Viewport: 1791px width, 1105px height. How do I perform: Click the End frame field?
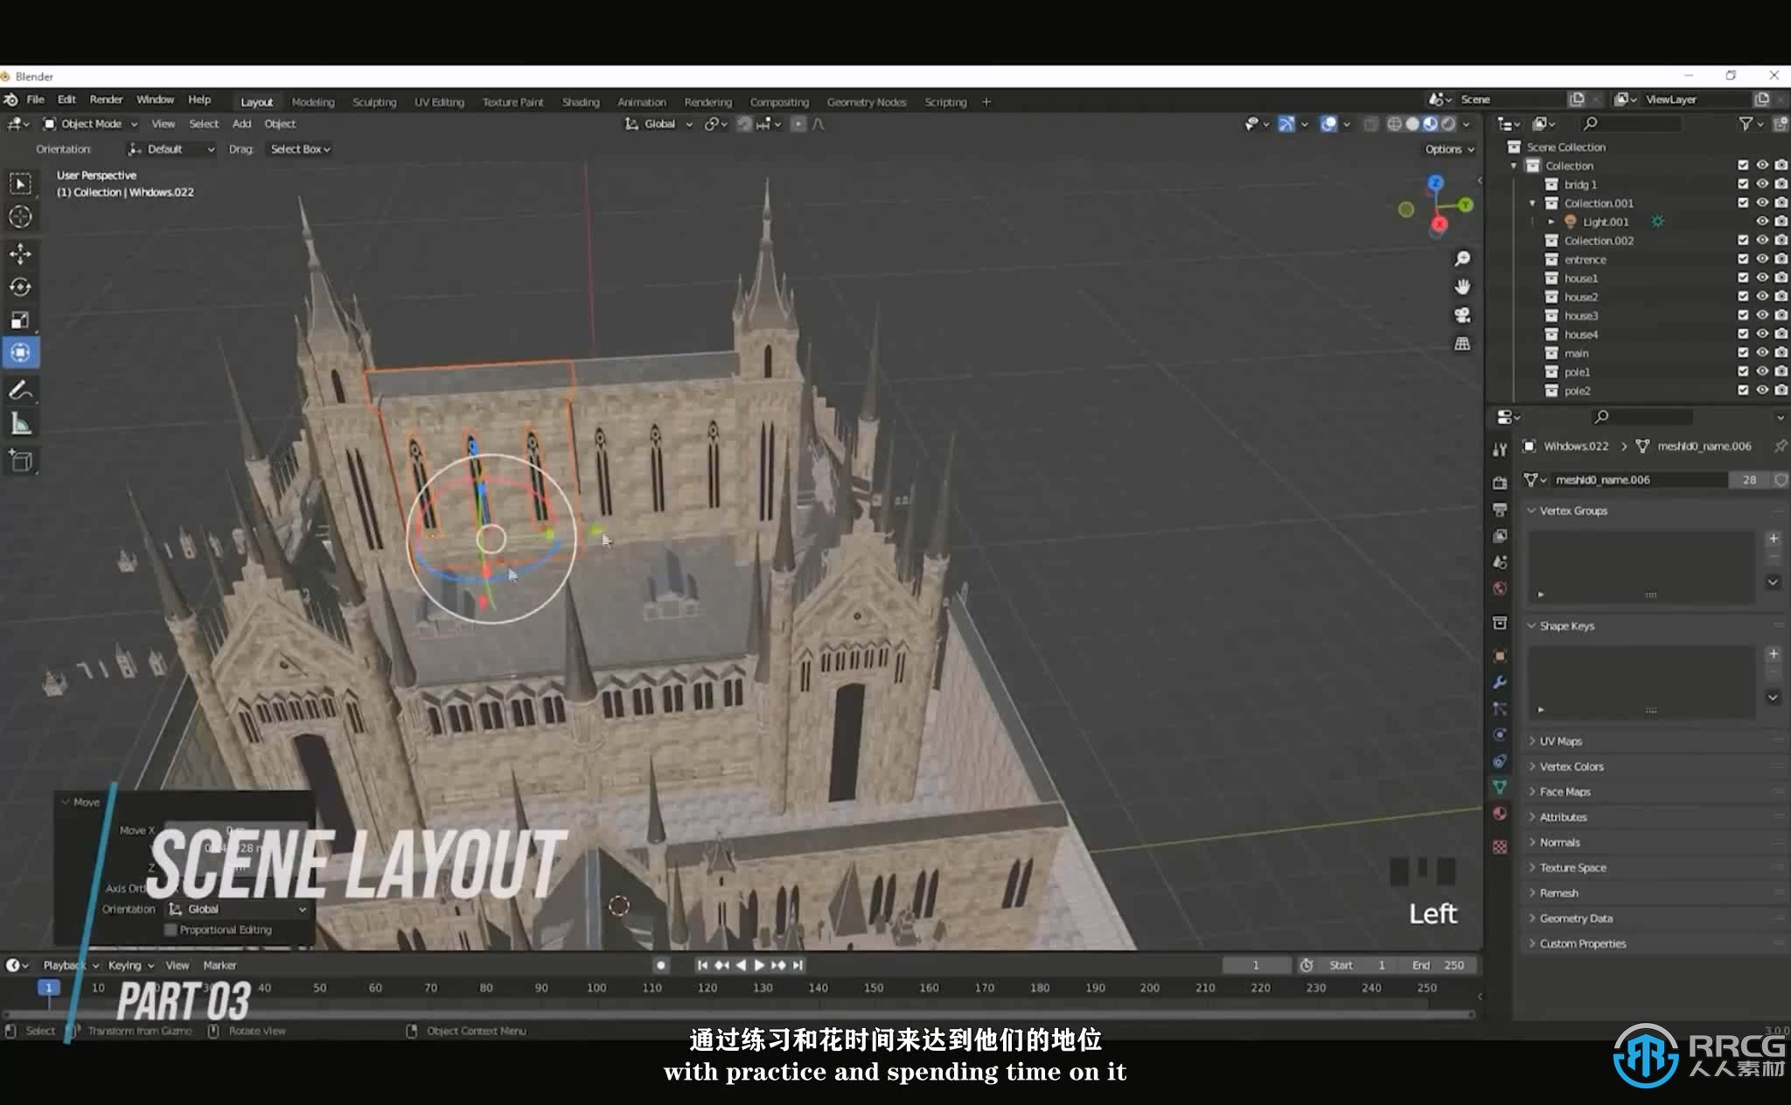click(x=1438, y=965)
